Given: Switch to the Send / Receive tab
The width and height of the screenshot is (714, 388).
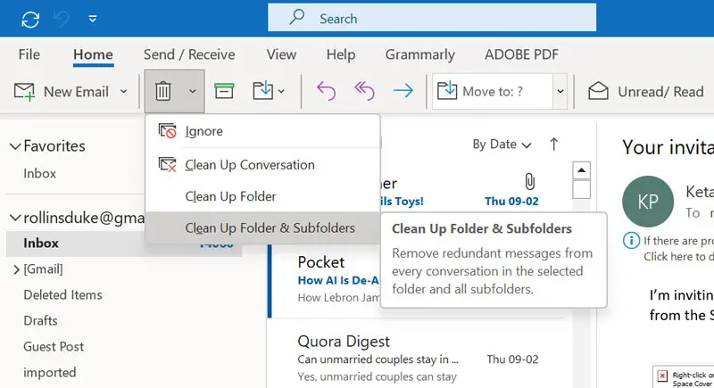Looking at the screenshot, I should 189,54.
